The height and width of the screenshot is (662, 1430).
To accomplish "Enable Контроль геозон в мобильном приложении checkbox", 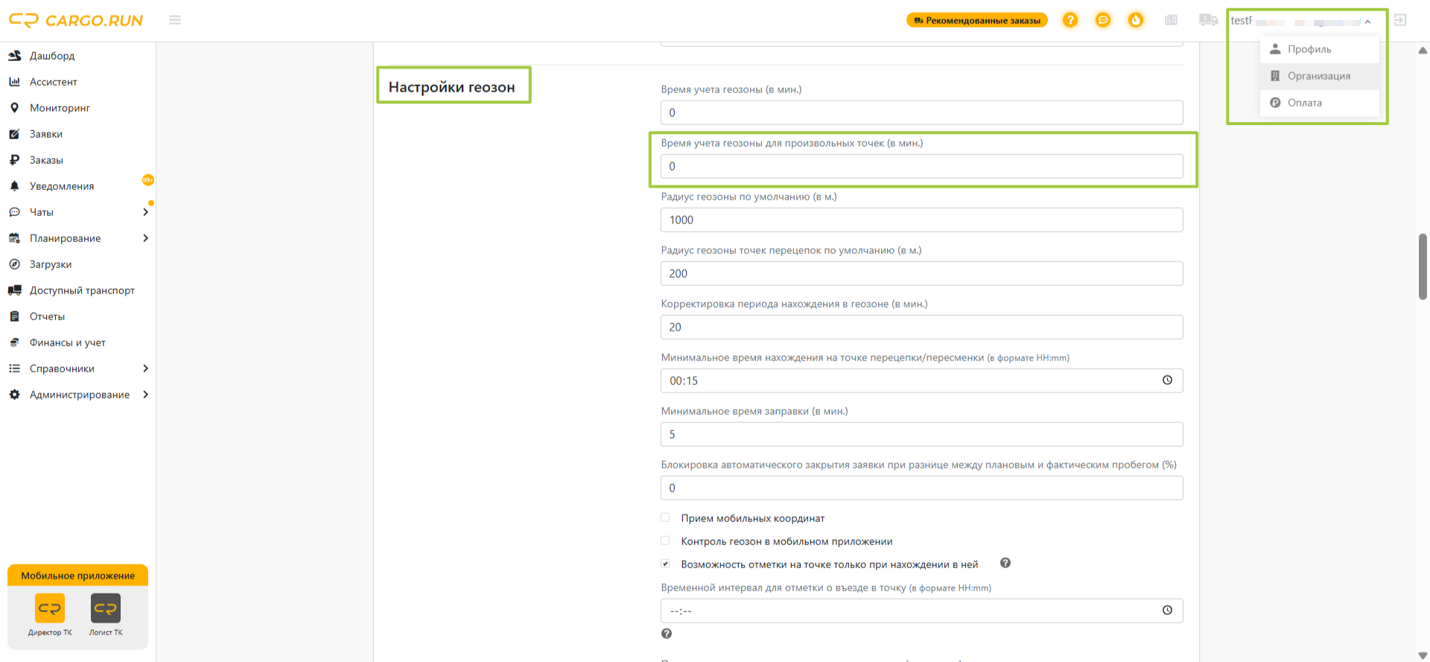I will (665, 541).
